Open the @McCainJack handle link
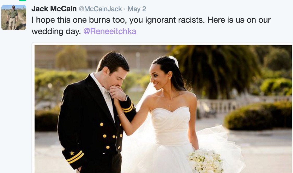The image size is (293, 173). pyautogui.click(x=100, y=9)
